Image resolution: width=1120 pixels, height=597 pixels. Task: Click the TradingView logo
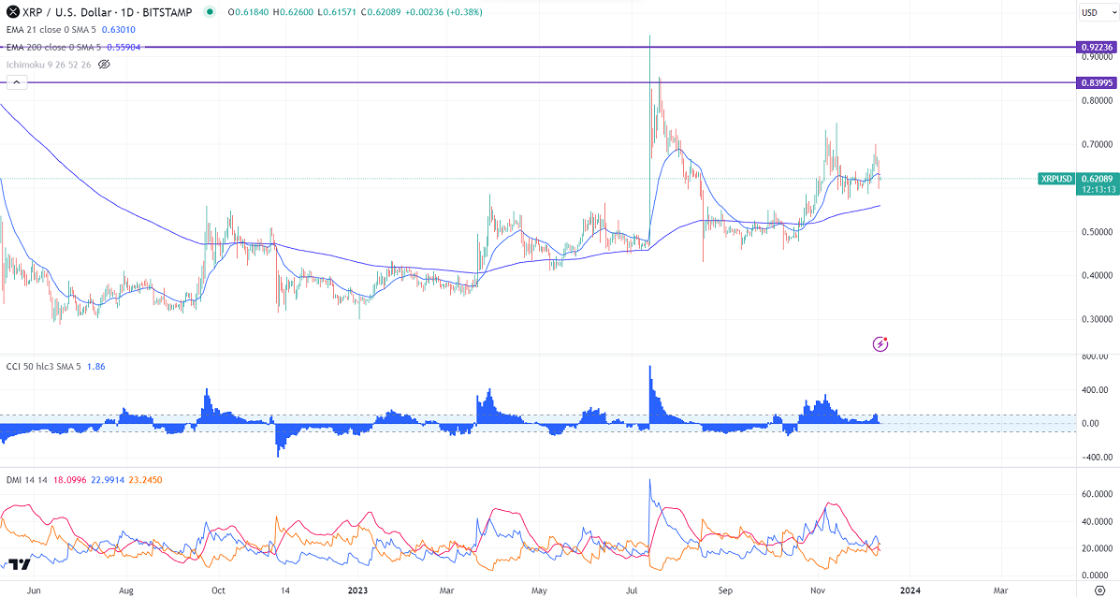click(20, 564)
